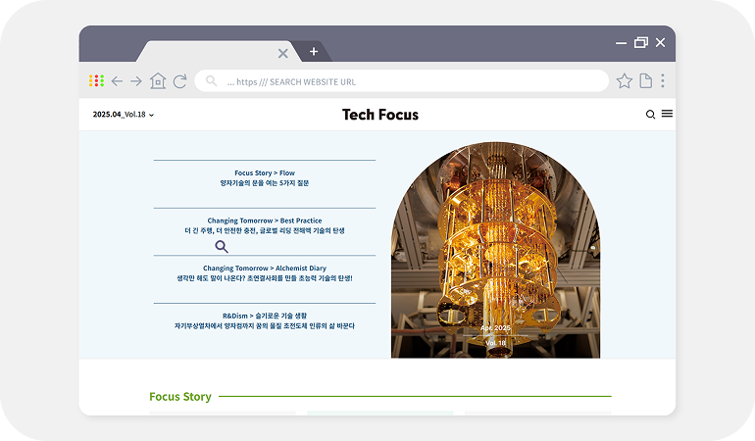
Task: Open the browser three-dot menu
Action: (663, 81)
